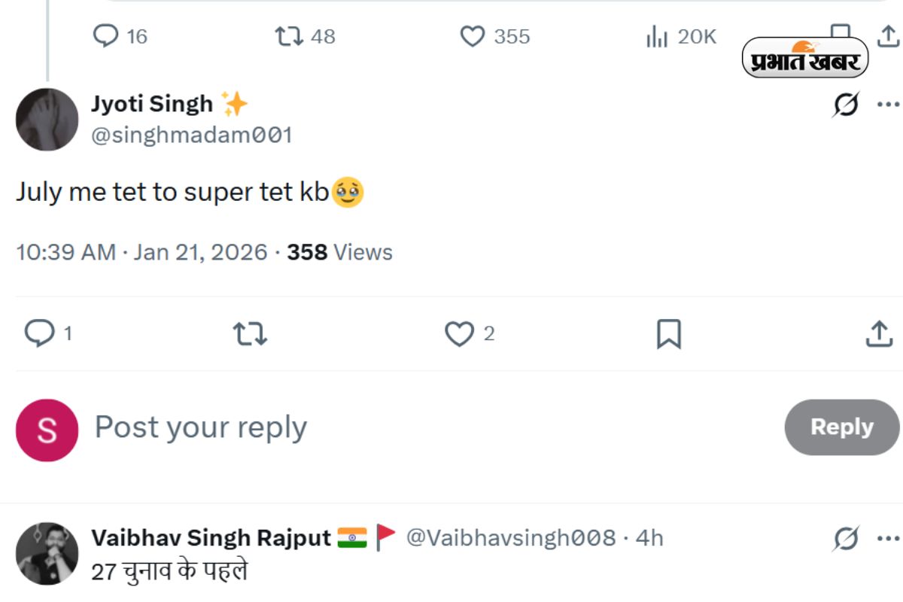Image resolution: width=903 pixels, height=602 pixels.
Task: Open more options menu on Jyoti's tweet
Action: point(888,104)
